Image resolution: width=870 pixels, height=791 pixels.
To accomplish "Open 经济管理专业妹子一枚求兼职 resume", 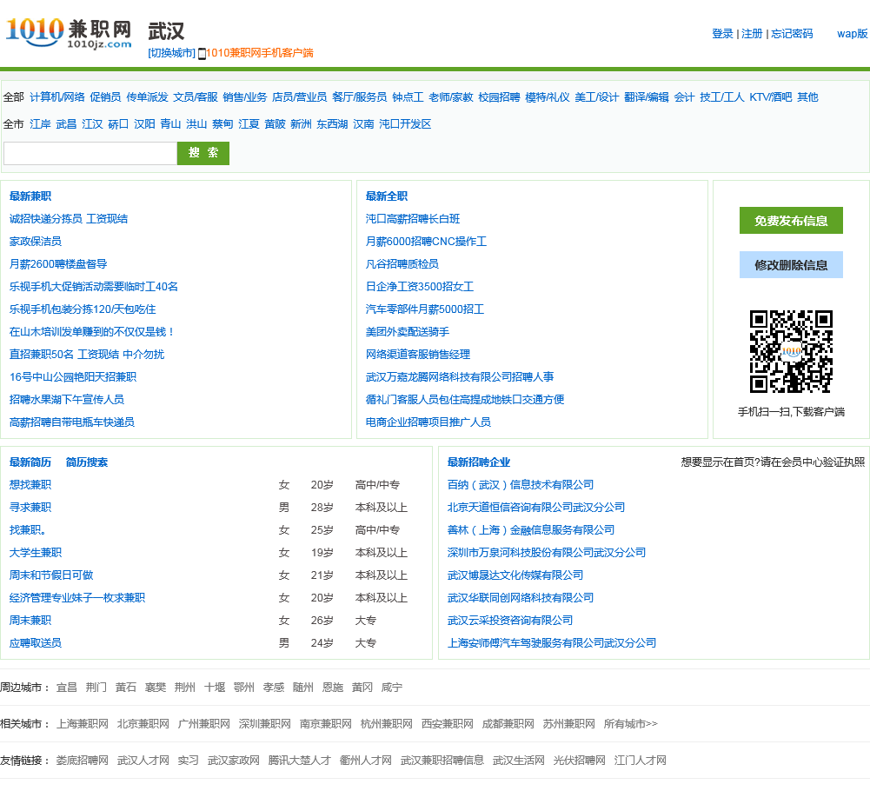I will pos(76,598).
